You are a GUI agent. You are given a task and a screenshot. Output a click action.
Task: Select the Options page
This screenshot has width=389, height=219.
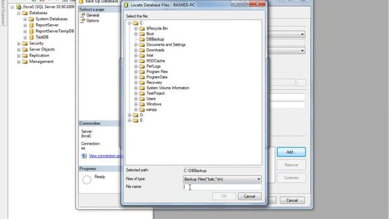[92, 21]
